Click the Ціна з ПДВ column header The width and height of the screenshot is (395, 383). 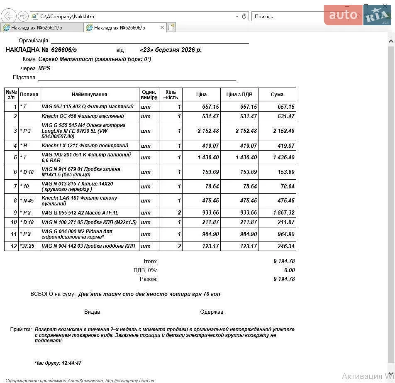click(239, 95)
